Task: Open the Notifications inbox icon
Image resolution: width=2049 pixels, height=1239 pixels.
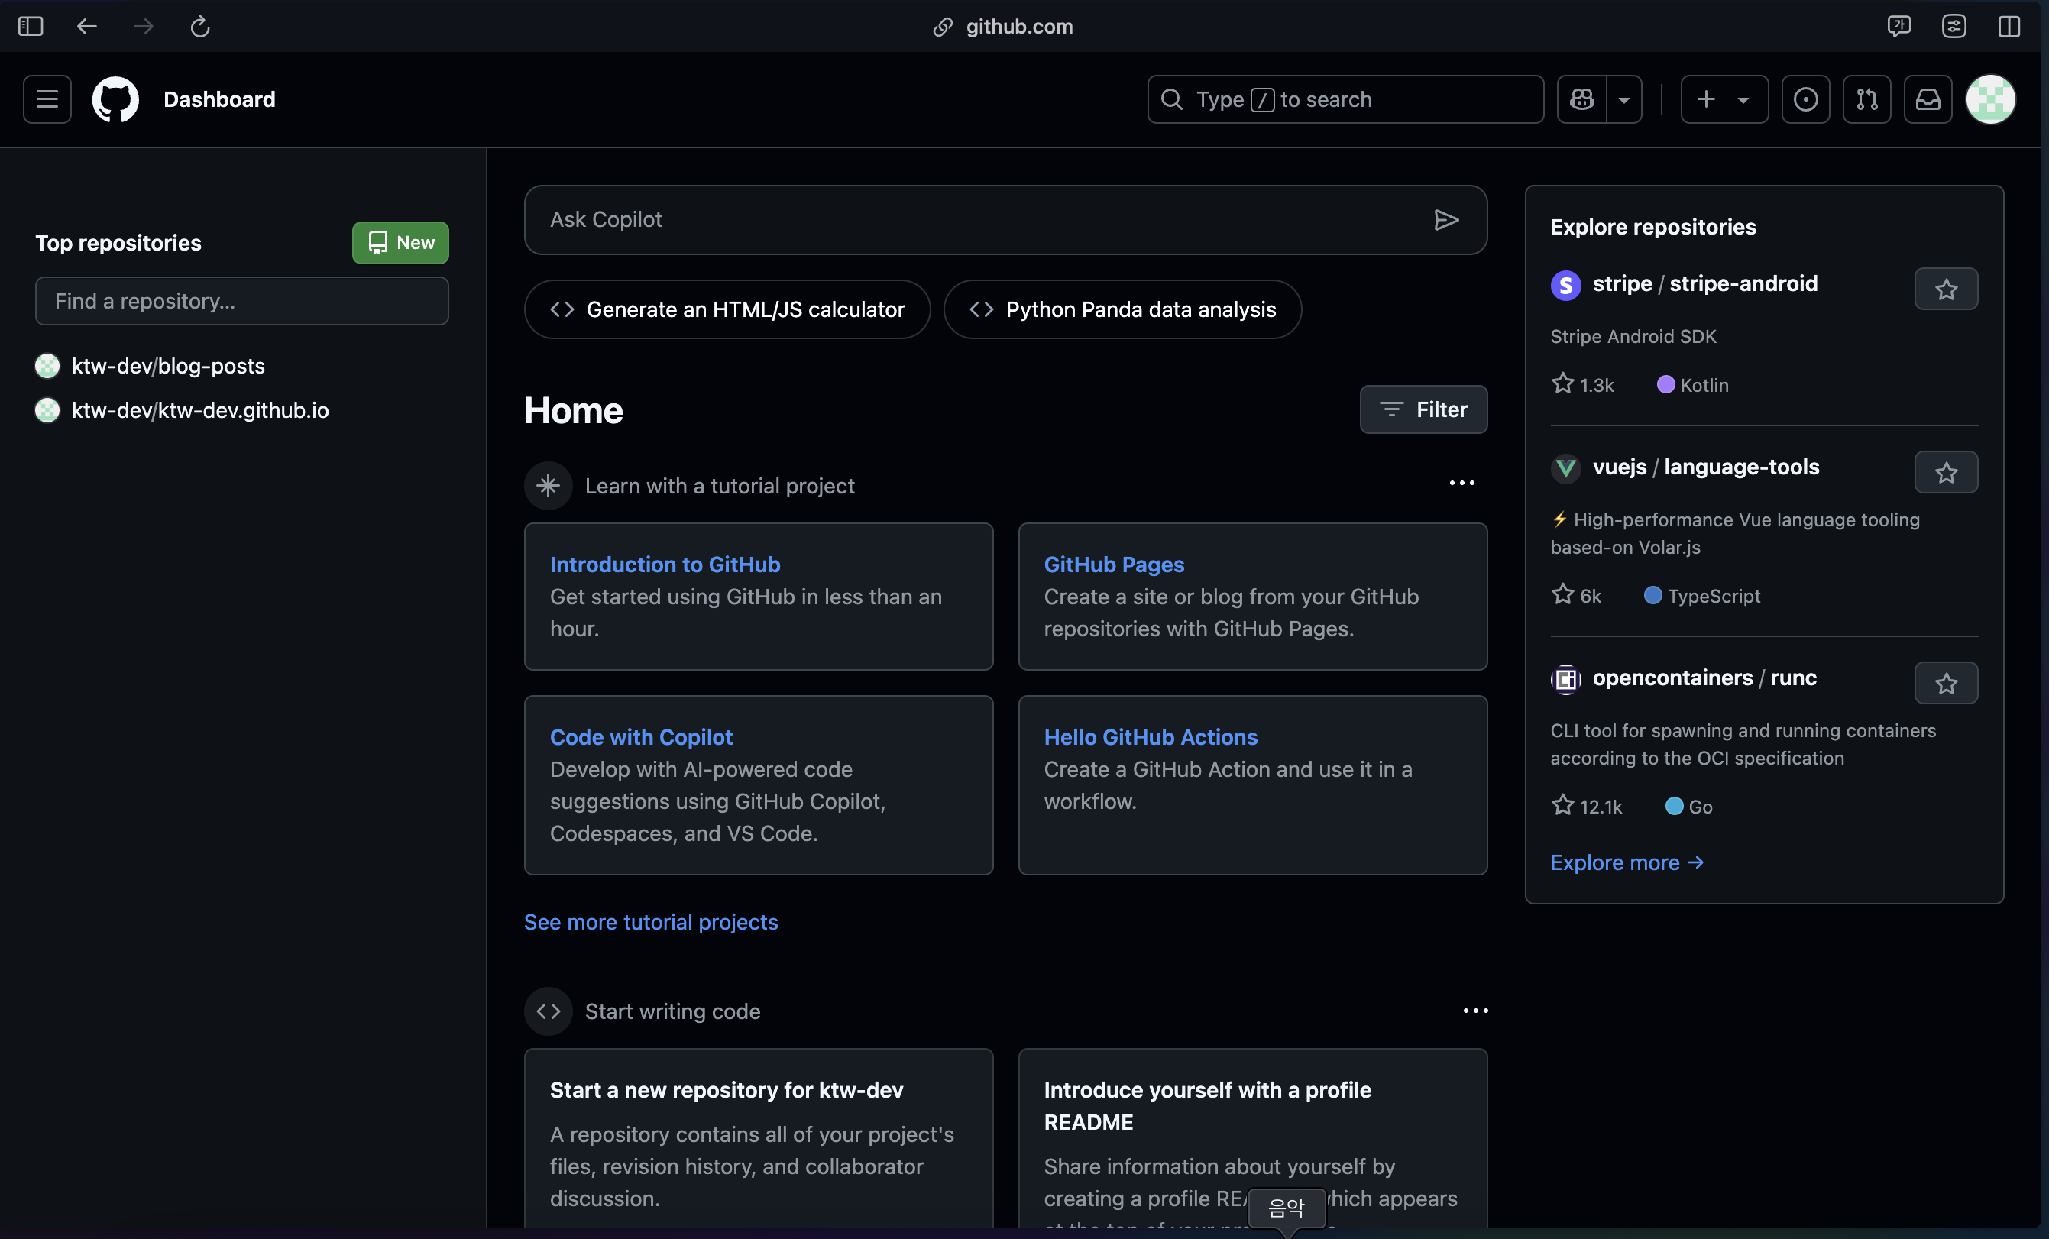Action: click(1928, 100)
